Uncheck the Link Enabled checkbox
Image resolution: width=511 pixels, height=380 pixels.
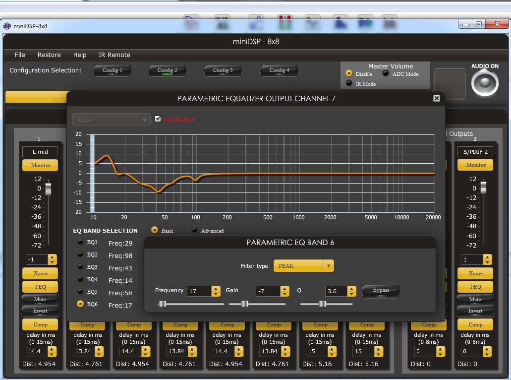pos(158,119)
